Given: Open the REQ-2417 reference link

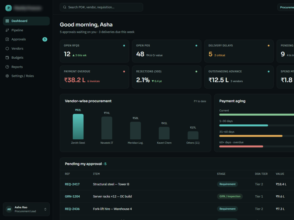Looking at the screenshot, I should [72, 184].
